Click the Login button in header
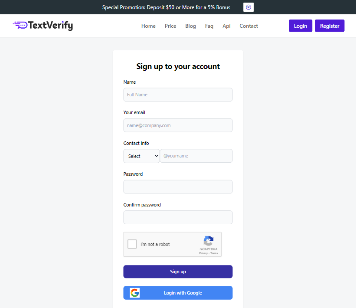This screenshot has height=308, width=356. (x=300, y=26)
